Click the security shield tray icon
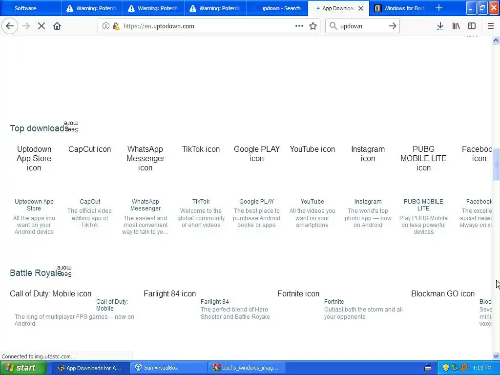Screen dimensions: 500x375 446,368
